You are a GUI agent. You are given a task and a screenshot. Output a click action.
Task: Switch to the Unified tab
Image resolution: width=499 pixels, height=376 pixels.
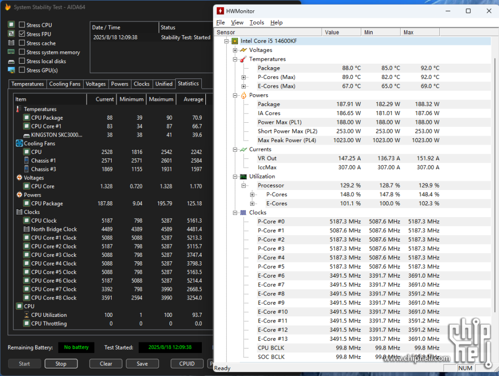click(x=164, y=84)
